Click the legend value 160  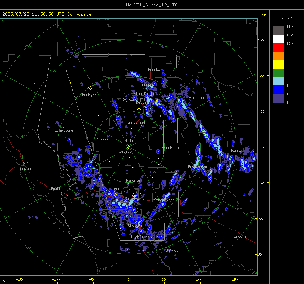point(289,27)
